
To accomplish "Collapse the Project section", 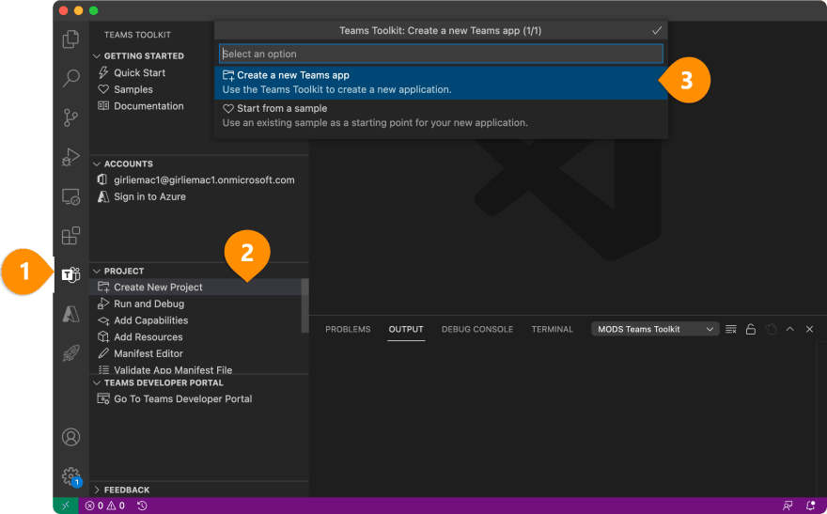I will click(97, 271).
